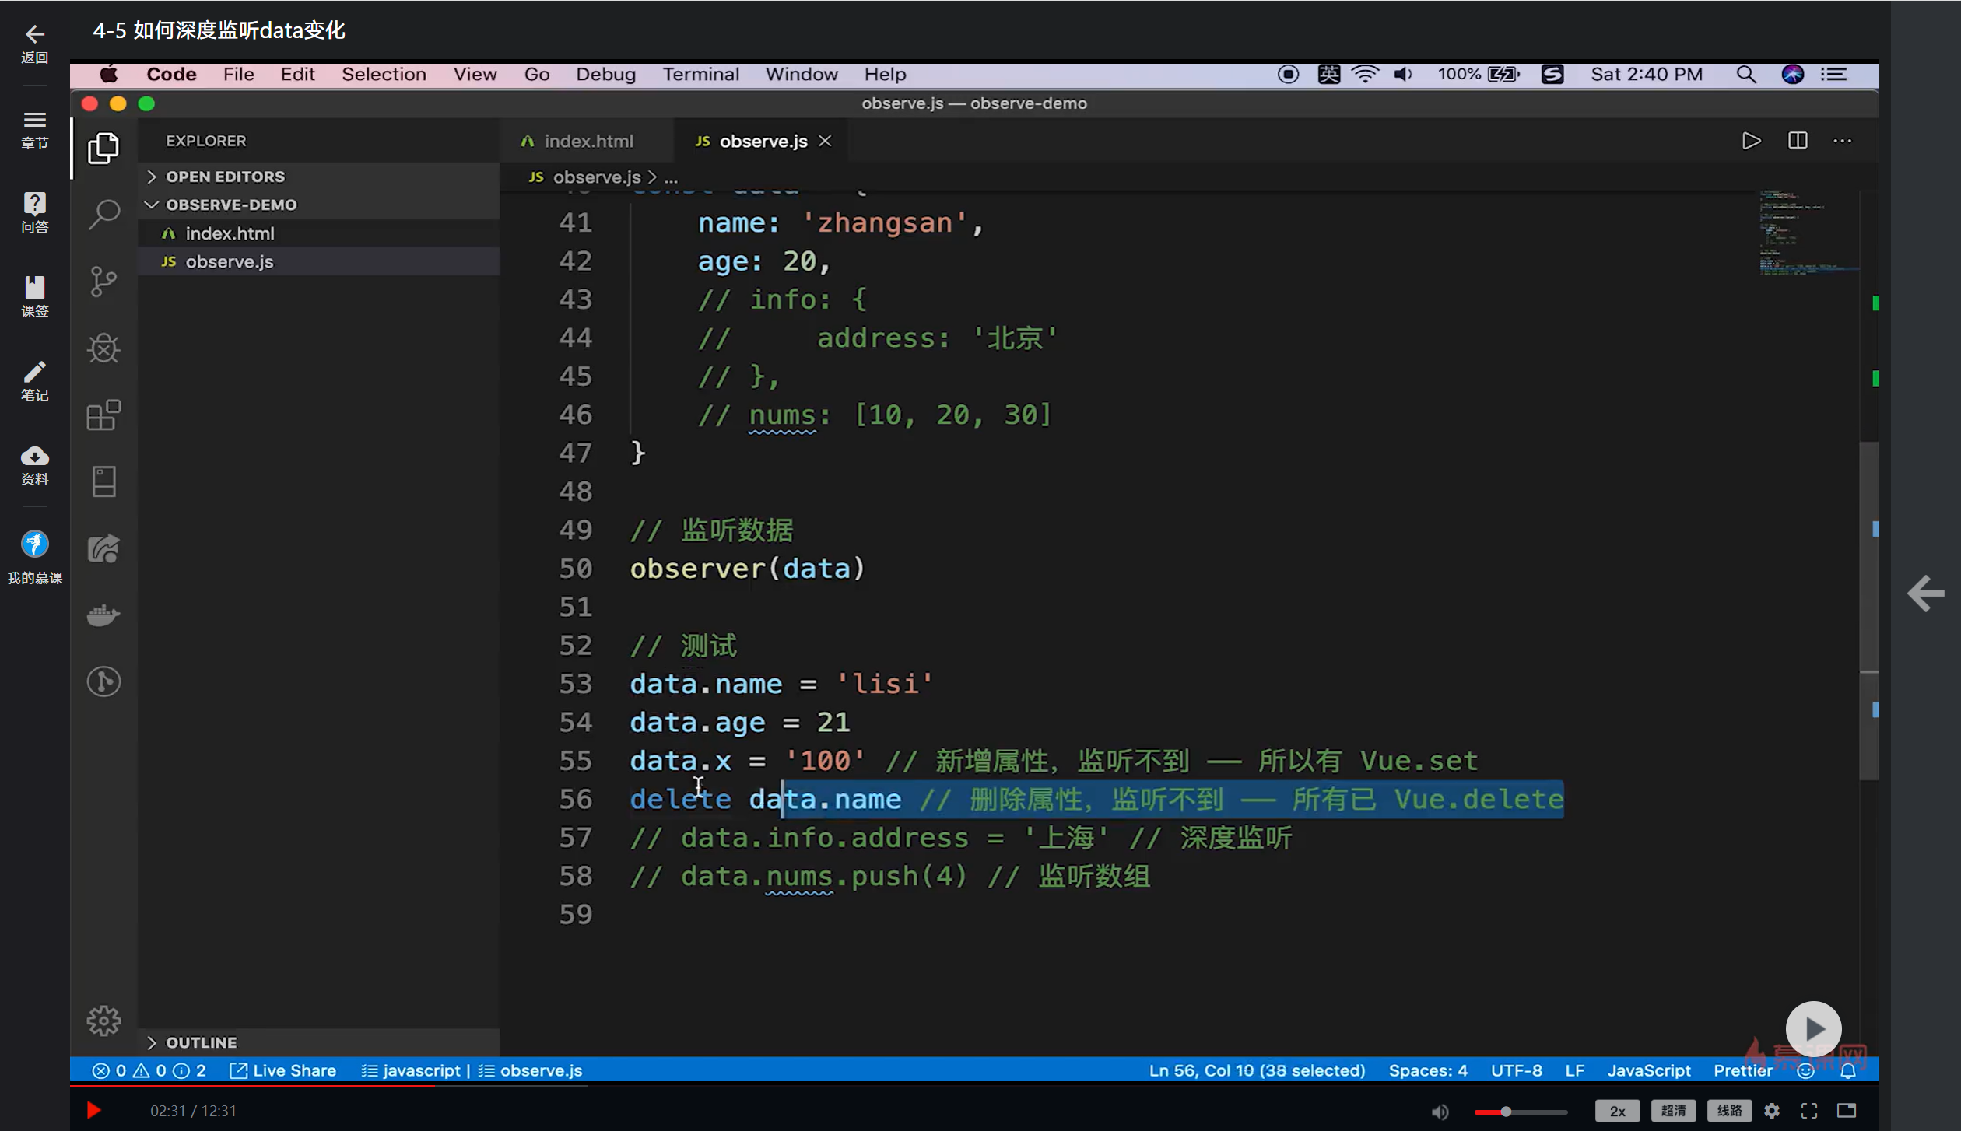Click the Prettier status bar button

[1742, 1070]
